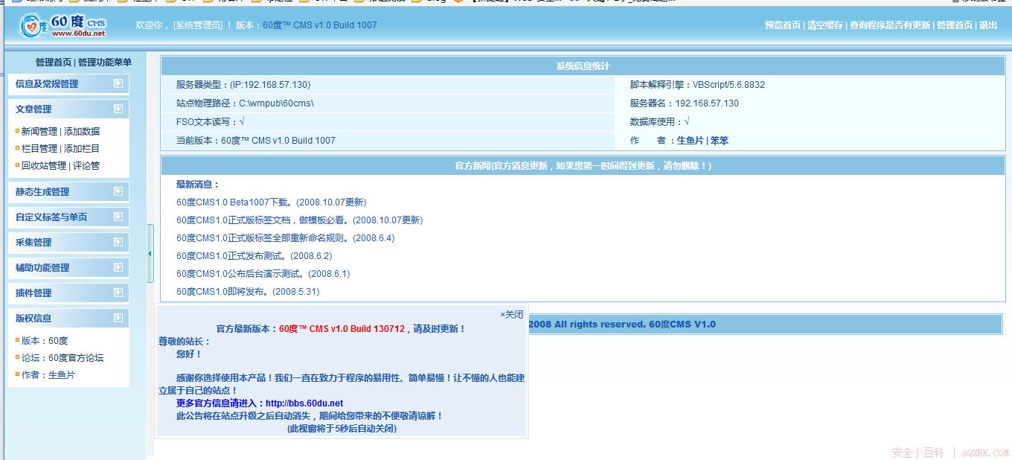Click the 系统信息统计 table header

pyautogui.click(x=583, y=66)
